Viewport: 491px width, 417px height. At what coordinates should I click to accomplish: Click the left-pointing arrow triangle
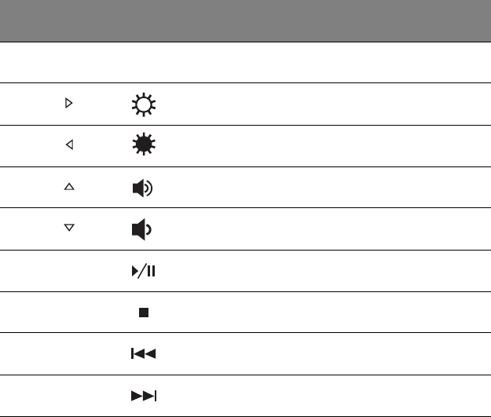(68, 145)
